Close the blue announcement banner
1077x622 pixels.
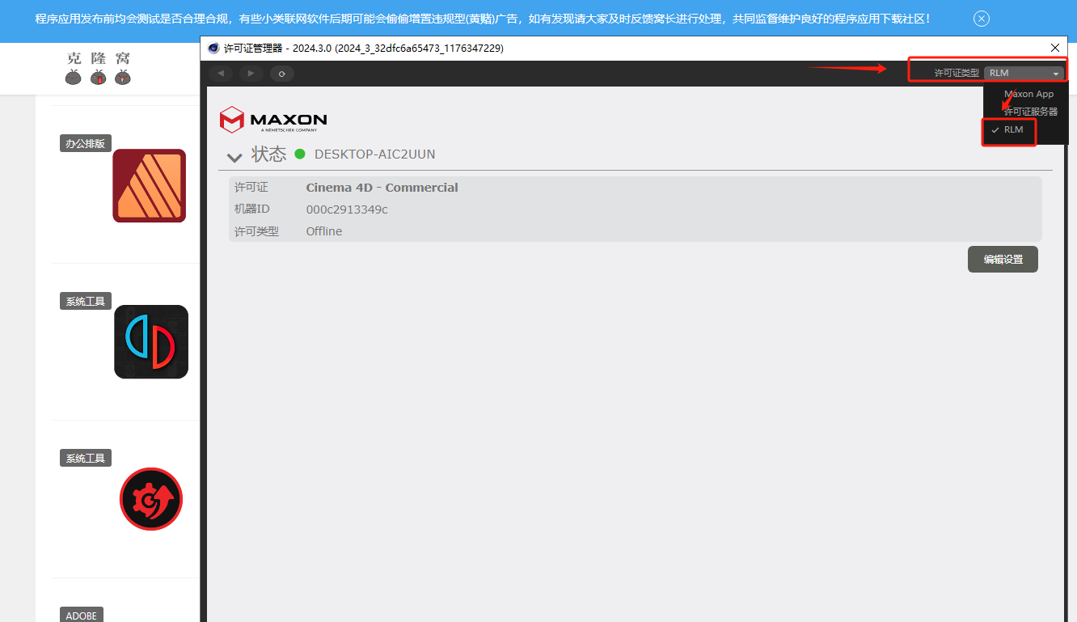982,19
